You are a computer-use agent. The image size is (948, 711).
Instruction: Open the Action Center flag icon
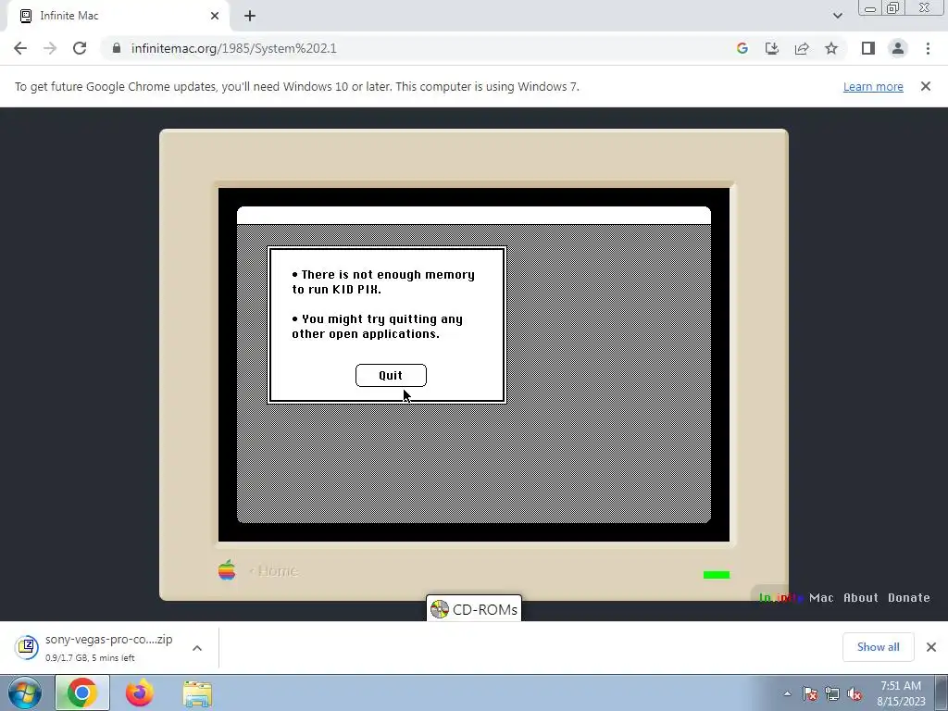click(810, 694)
